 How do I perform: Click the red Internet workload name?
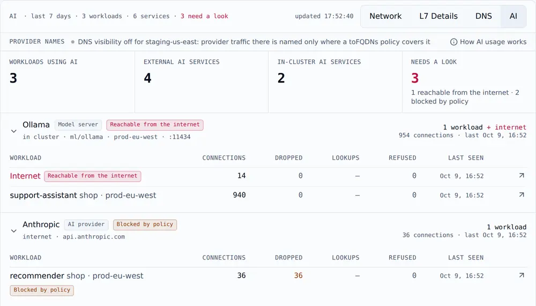click(x=25, y=176)
